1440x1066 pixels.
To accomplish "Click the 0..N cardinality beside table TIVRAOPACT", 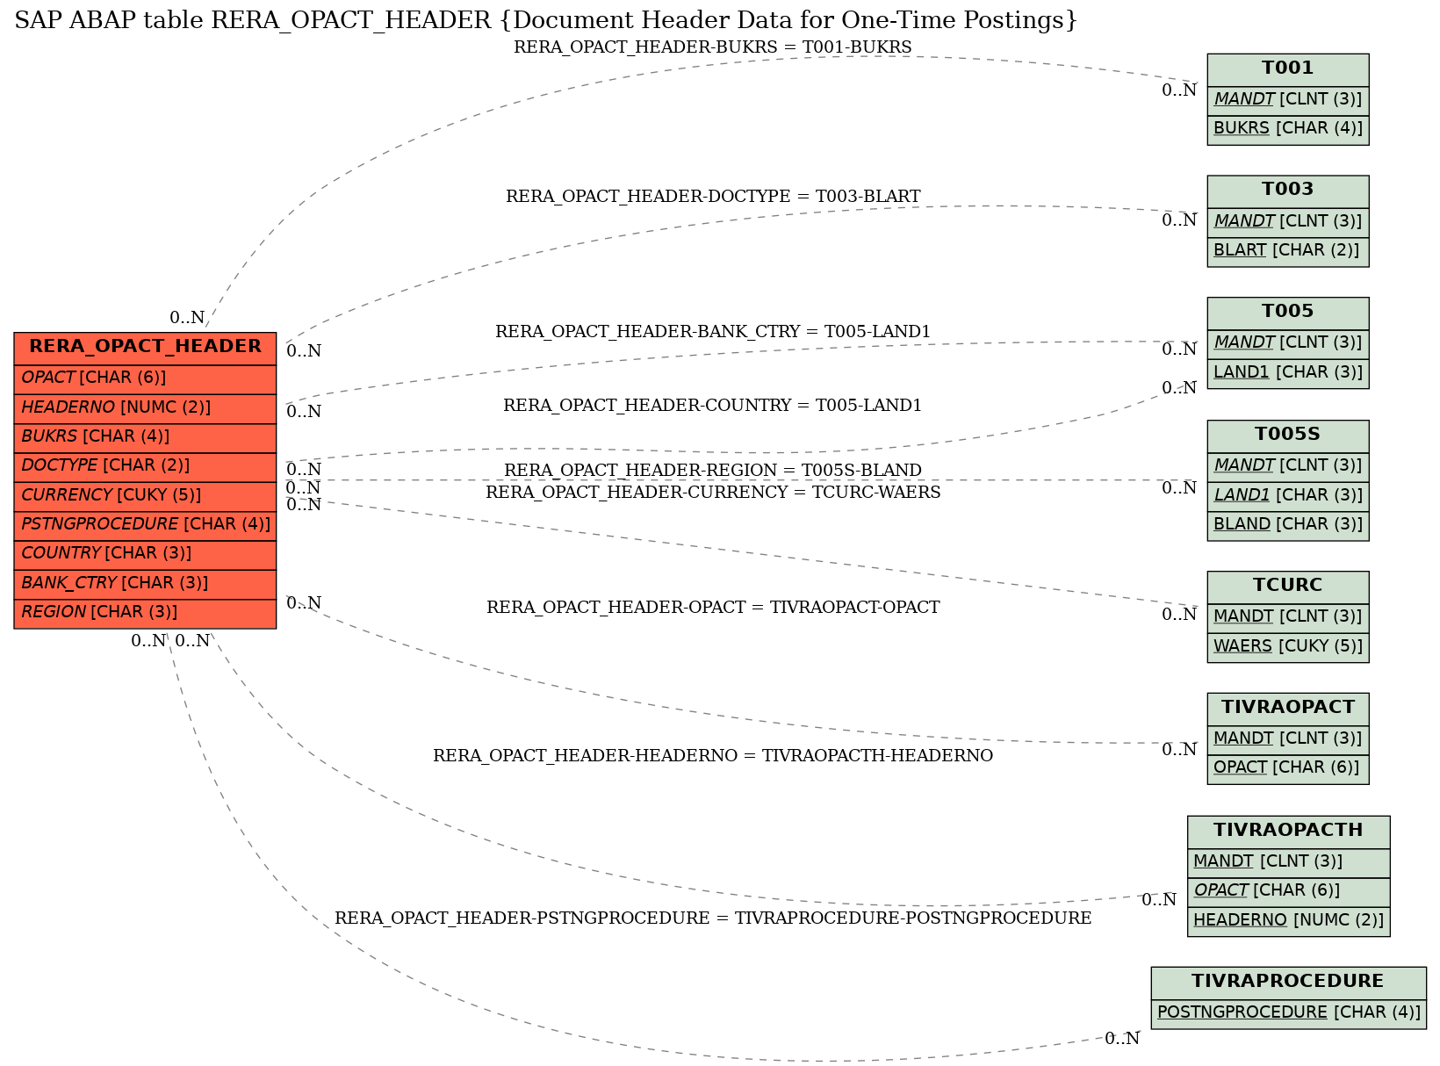I will point(1179,750).
